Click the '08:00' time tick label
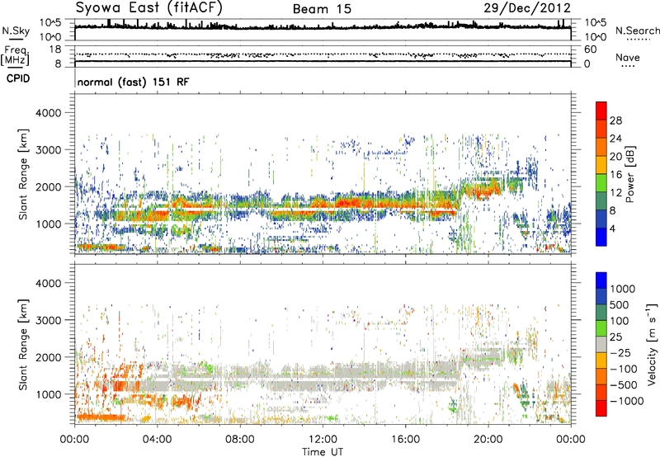The width and height of the screenshot is (660, 457). pyautogui.click(x=240, y=440)
